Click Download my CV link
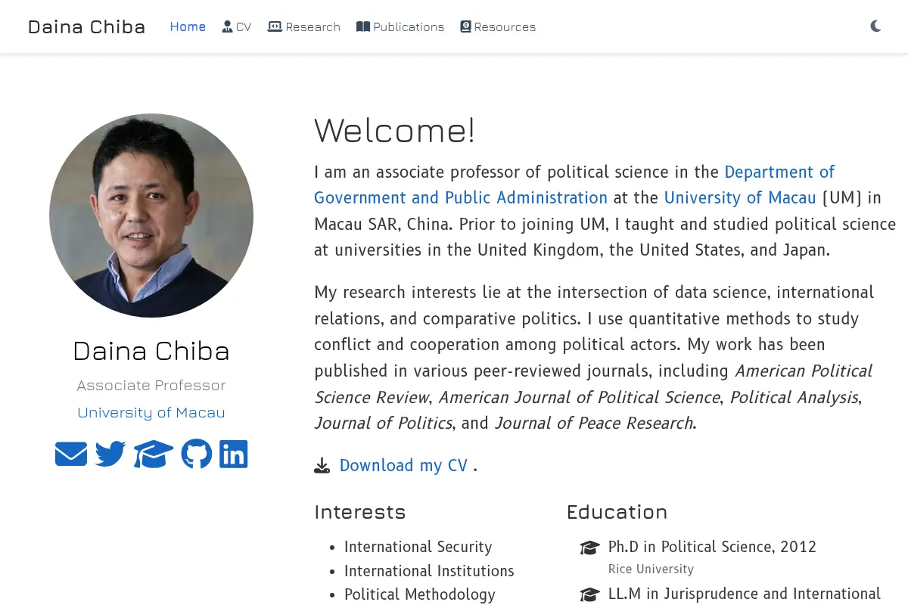 click(x=403, y=466)
